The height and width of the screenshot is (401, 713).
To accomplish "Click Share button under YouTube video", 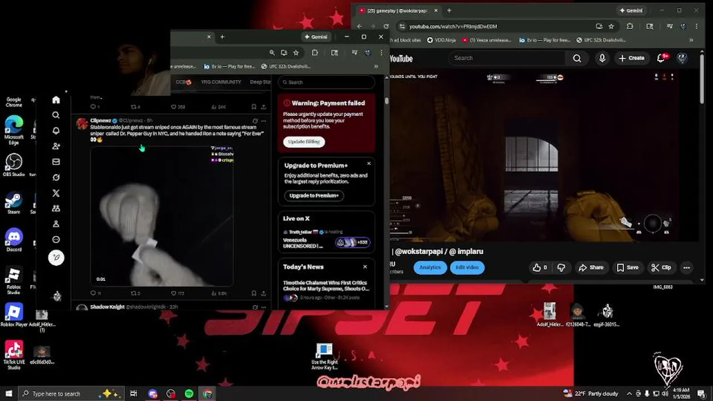I will pos(591,267).
